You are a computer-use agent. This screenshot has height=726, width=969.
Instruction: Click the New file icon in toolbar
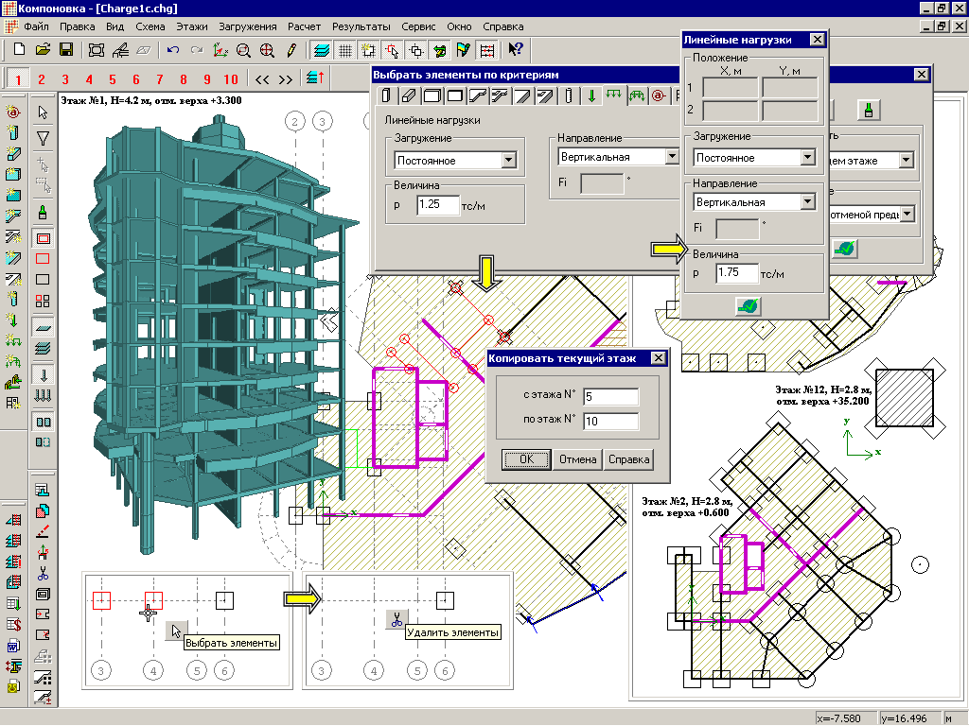coord(19,49)
